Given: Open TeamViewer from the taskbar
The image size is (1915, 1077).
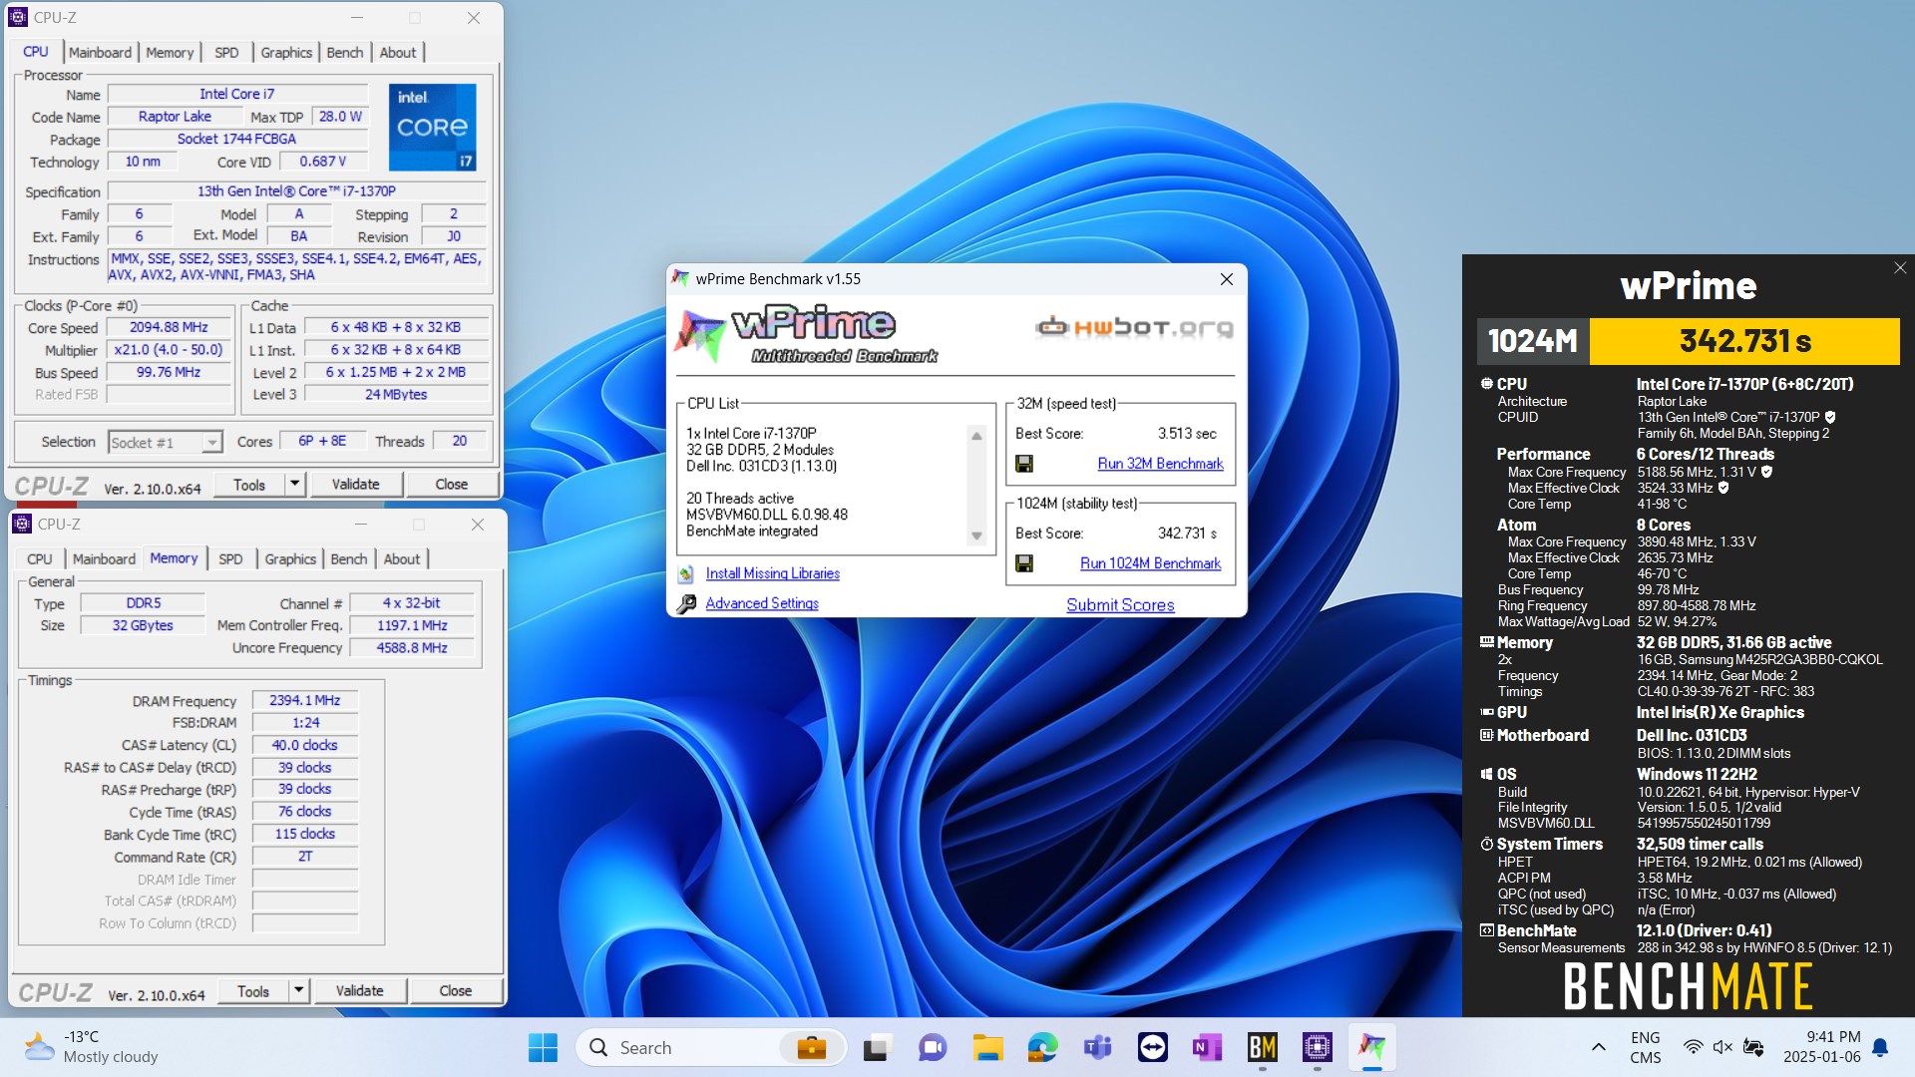Looking at the screenshot, I should [x=1152, y=1047].
